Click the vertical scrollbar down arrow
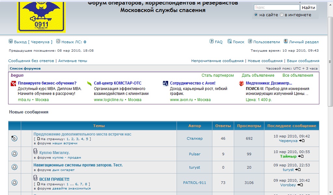Viewport: 333px width, 195px height. click(x=330, y=192)
